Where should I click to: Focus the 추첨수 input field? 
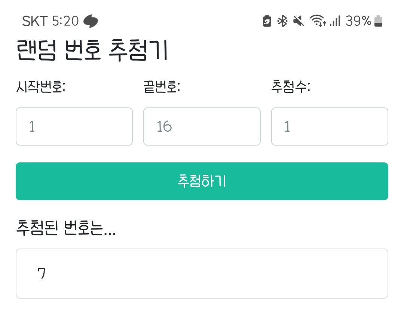[329, 126]
